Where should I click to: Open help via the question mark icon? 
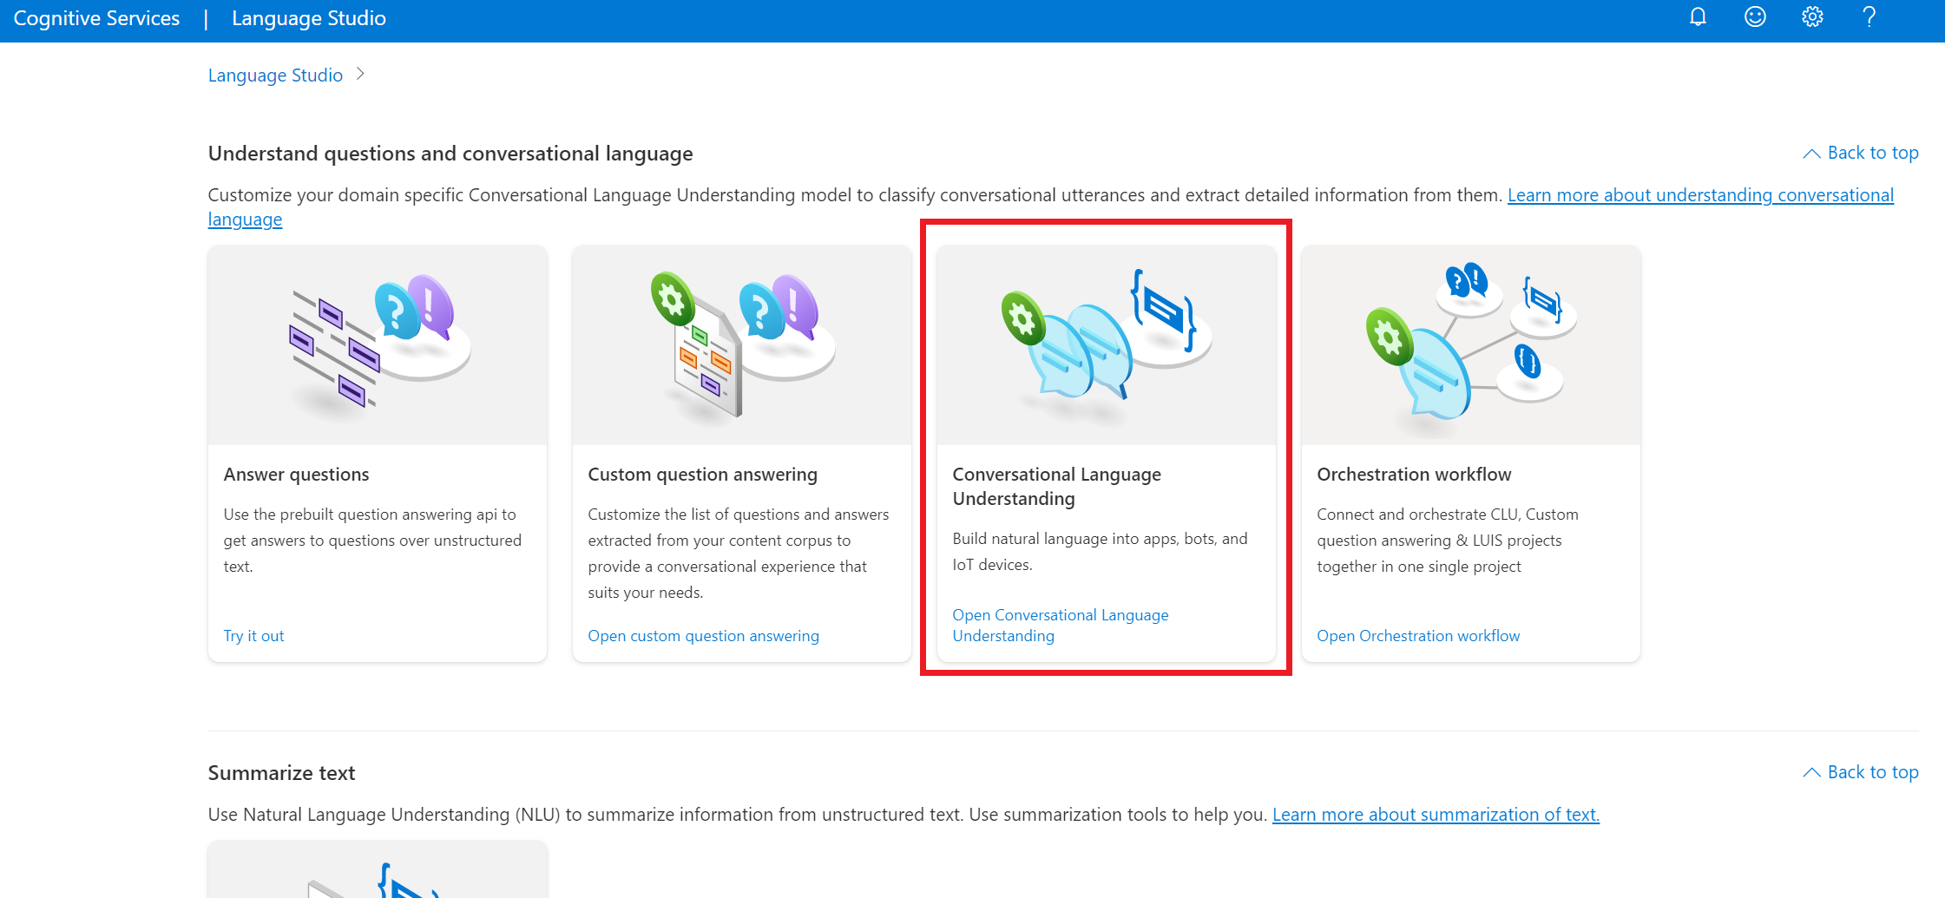point(1869,17)
